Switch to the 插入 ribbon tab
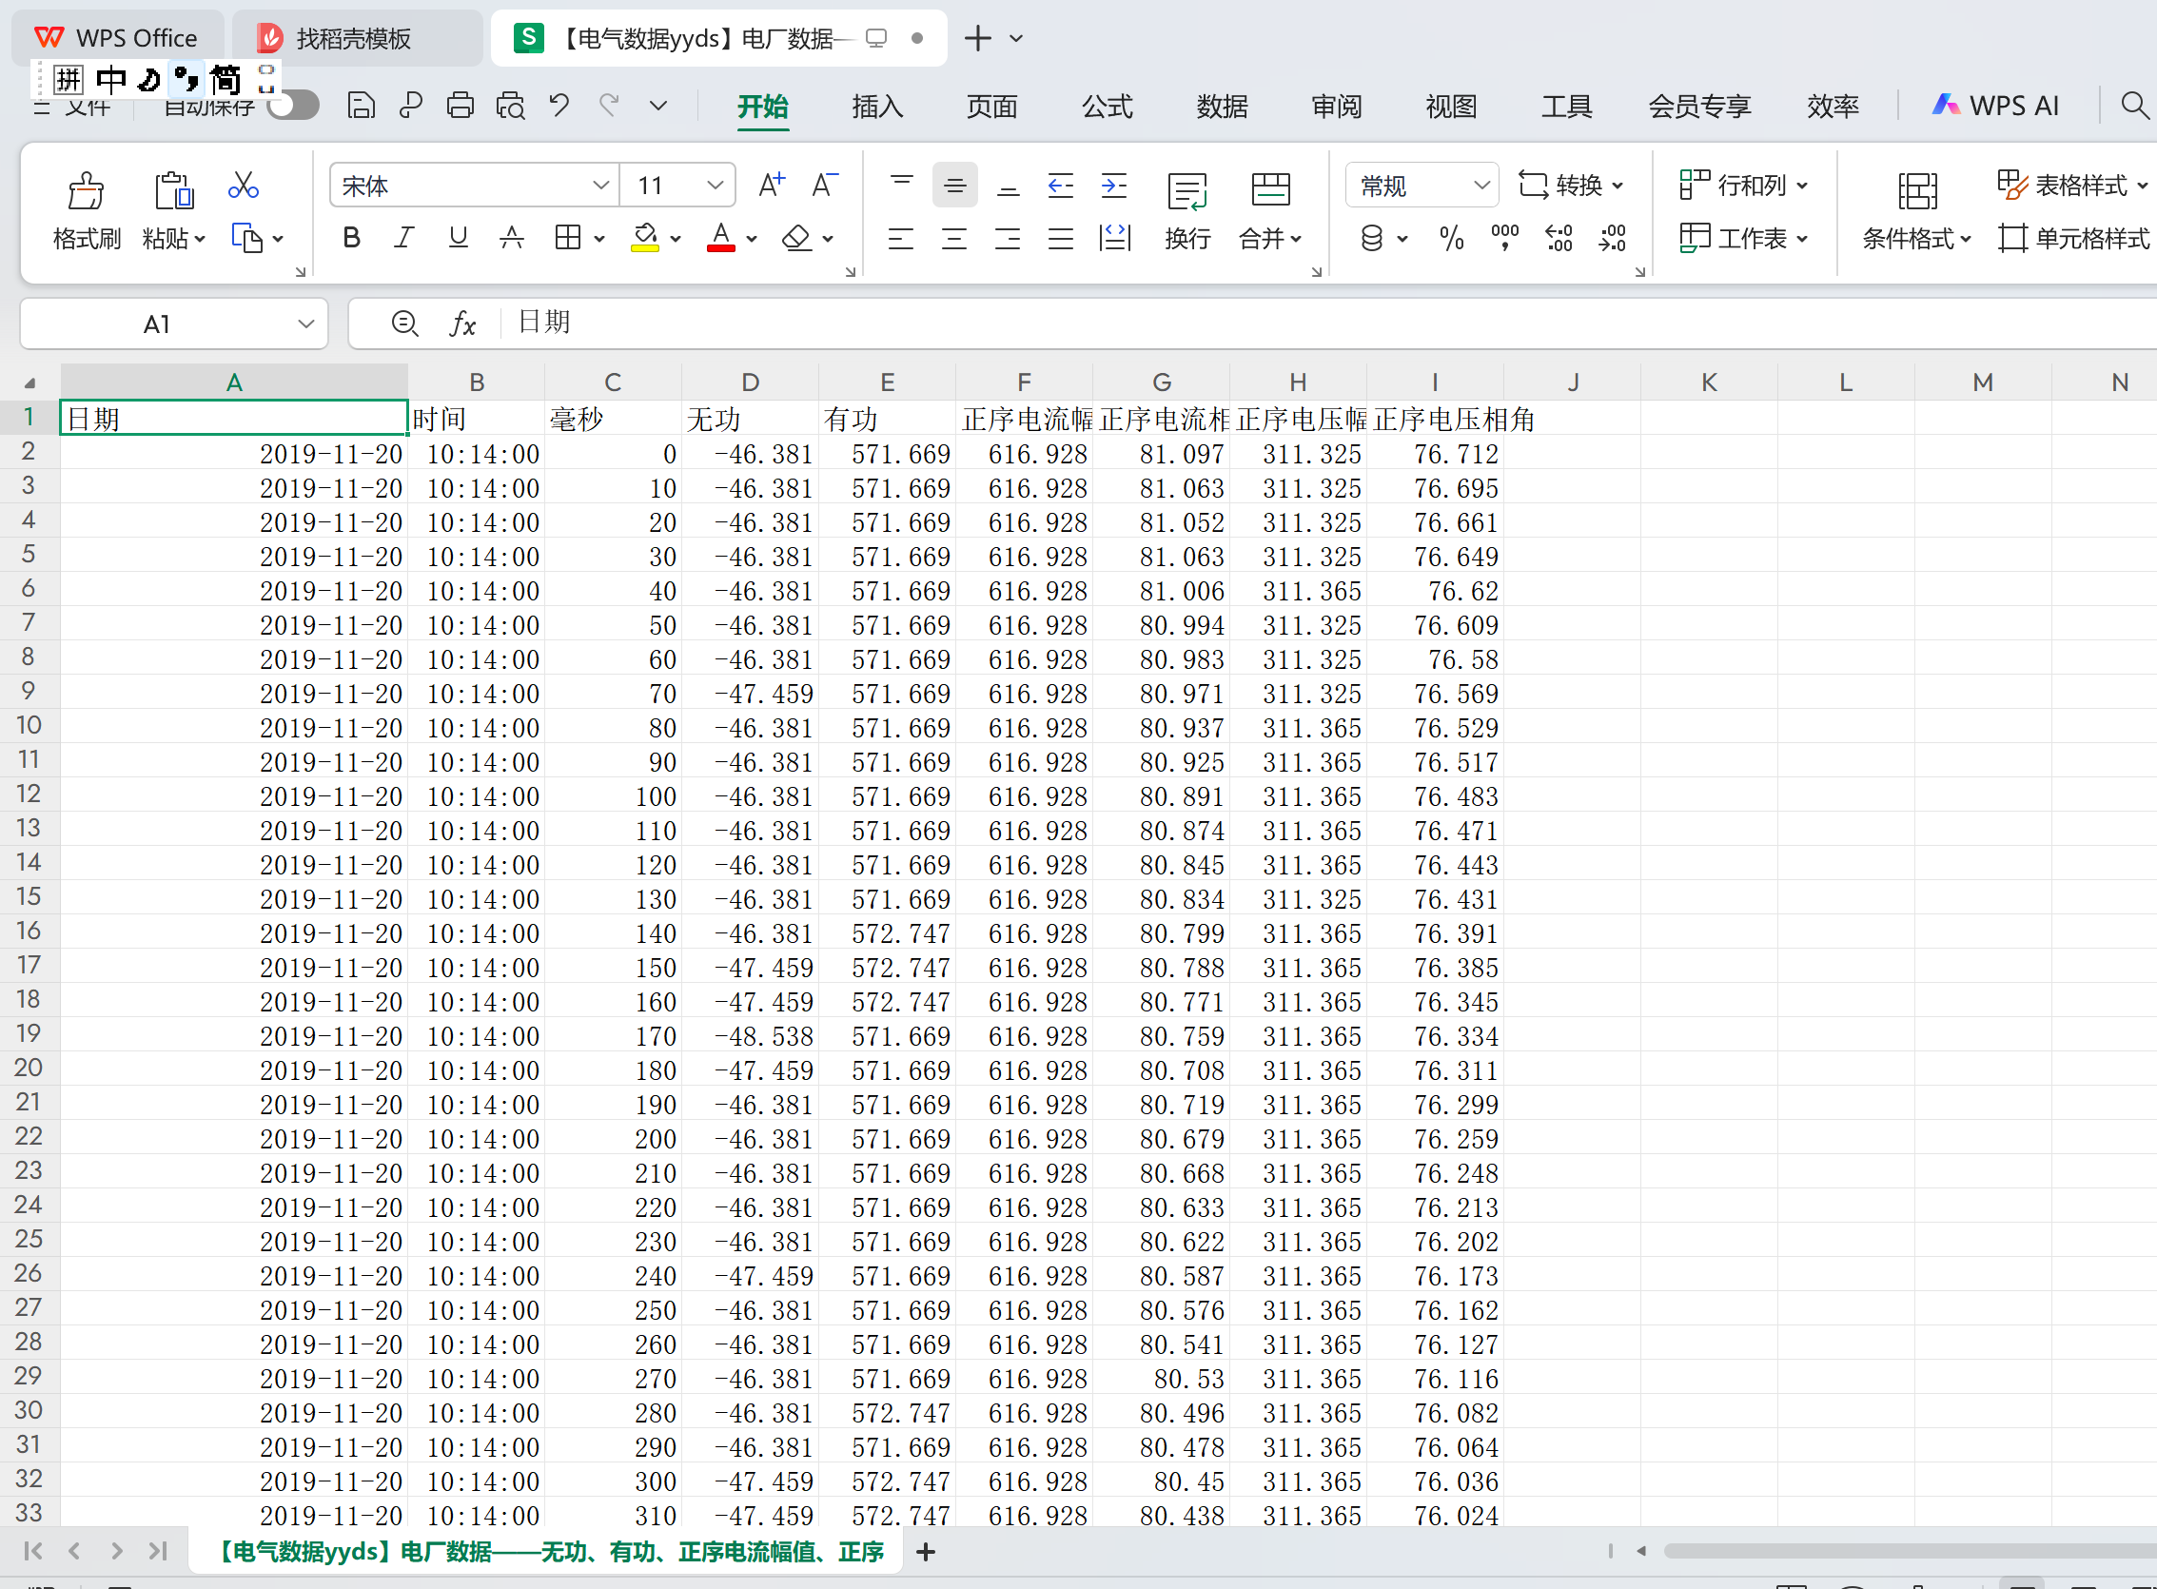2157x1589 pixels. point(877,106)
